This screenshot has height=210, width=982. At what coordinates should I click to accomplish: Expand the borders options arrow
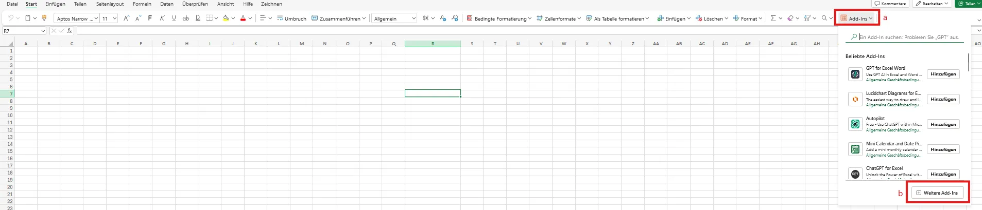click(x=216, y=18)
